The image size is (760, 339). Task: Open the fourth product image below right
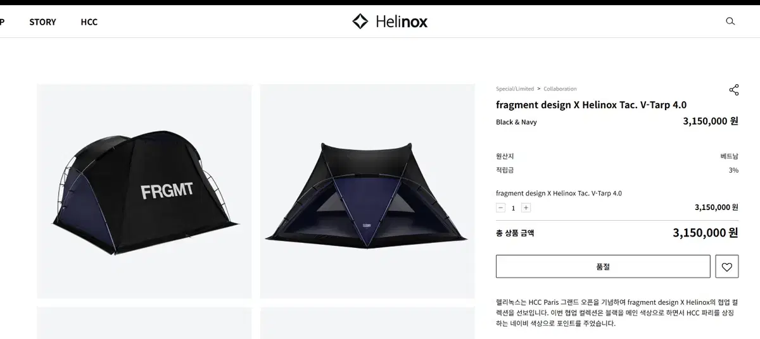pos(367,323)
